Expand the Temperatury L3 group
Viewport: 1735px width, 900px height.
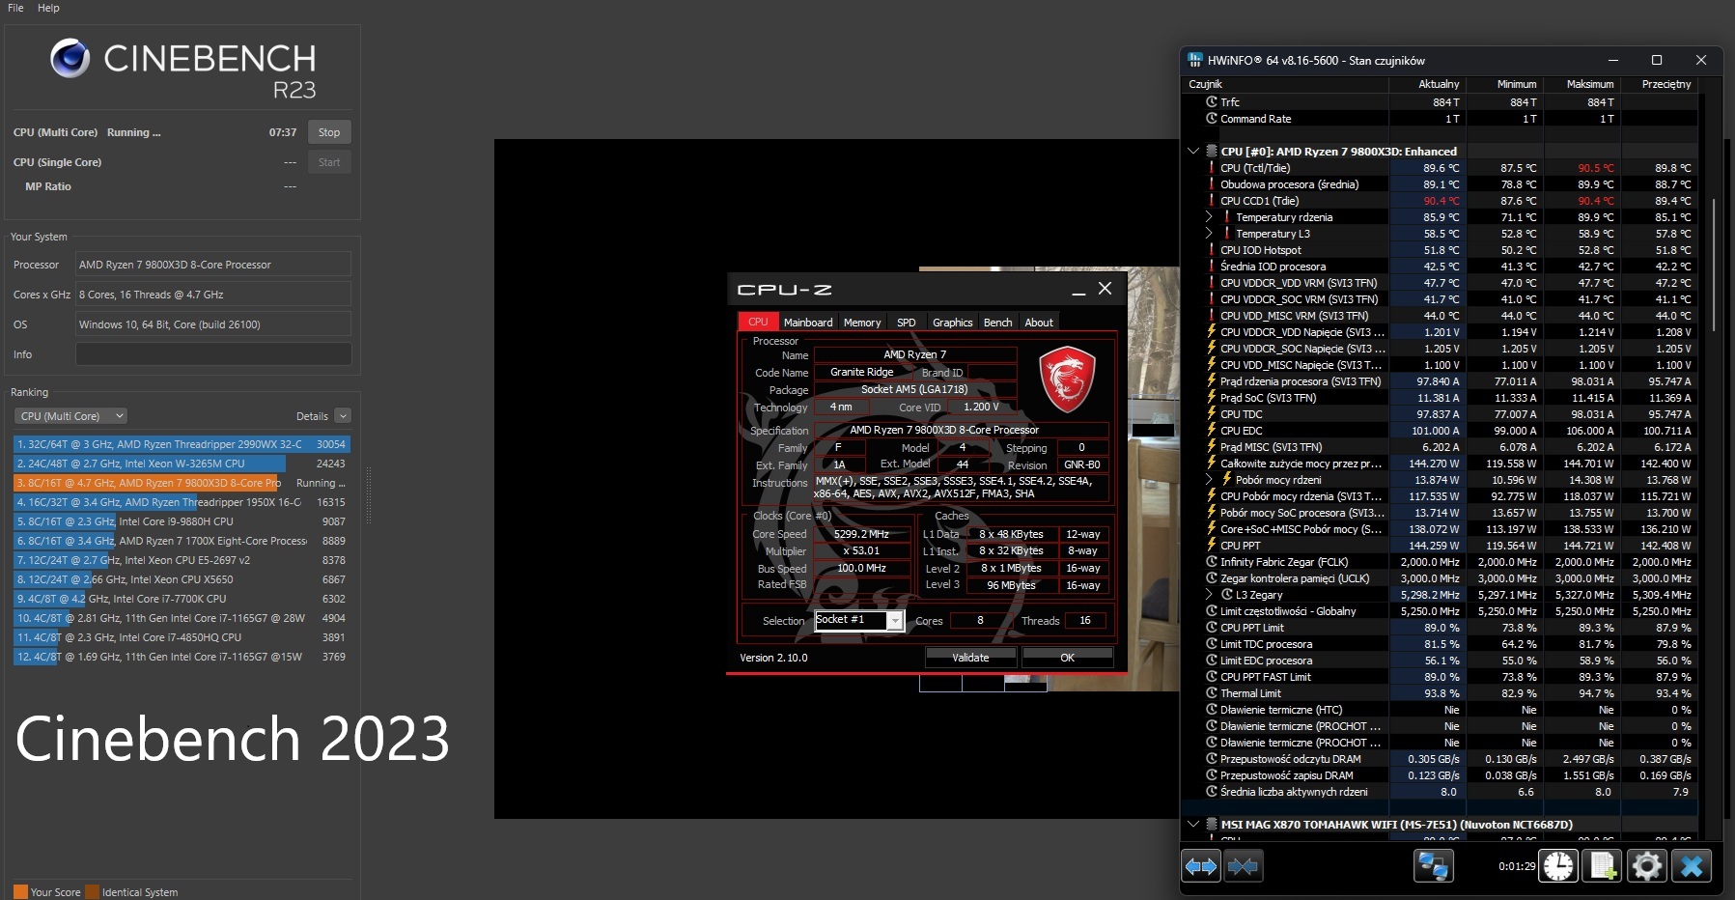(x=1209, y=234)
